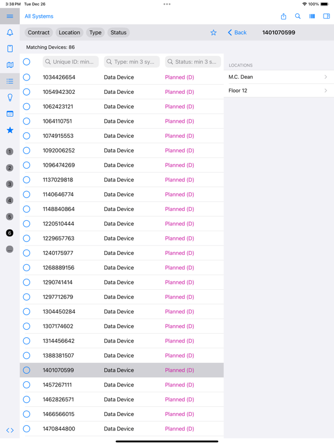
Task: Select numbered badge 1 in sidebar
Action: point(10,152)
